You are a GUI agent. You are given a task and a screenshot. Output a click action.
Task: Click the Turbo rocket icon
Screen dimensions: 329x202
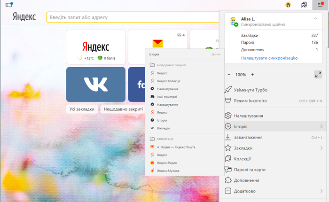pos(228,90)
